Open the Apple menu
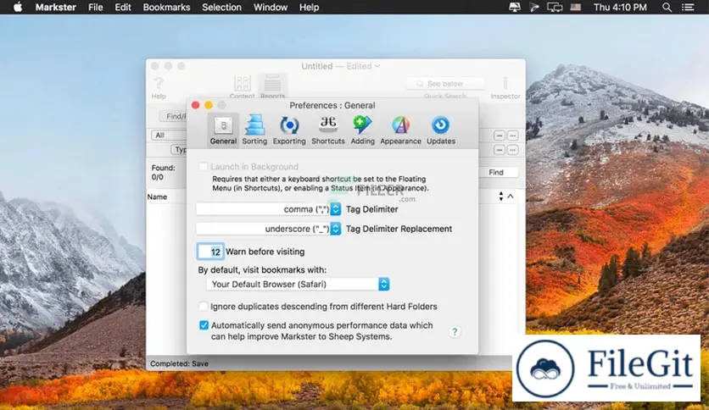The height and width of the screenshot is (410, 709). point(18,8)
